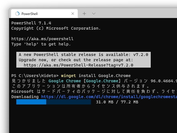
Task: Click the '見つかりました' text
Action: [29, 81]
